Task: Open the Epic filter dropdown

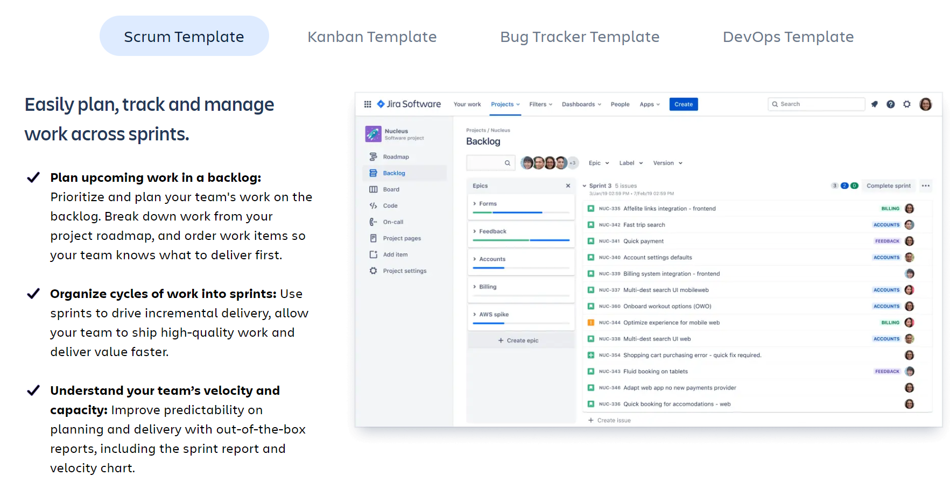Action: point(599,163)
